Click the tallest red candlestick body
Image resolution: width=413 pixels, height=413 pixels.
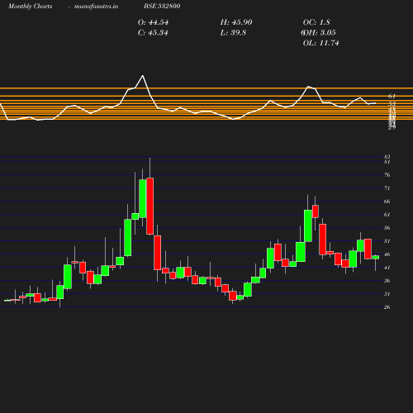(x=150, y=206)
